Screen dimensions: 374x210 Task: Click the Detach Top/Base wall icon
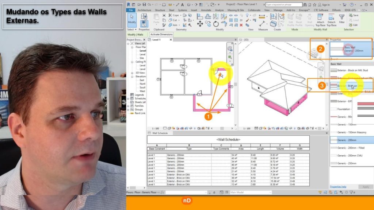[x=331, y=19]
